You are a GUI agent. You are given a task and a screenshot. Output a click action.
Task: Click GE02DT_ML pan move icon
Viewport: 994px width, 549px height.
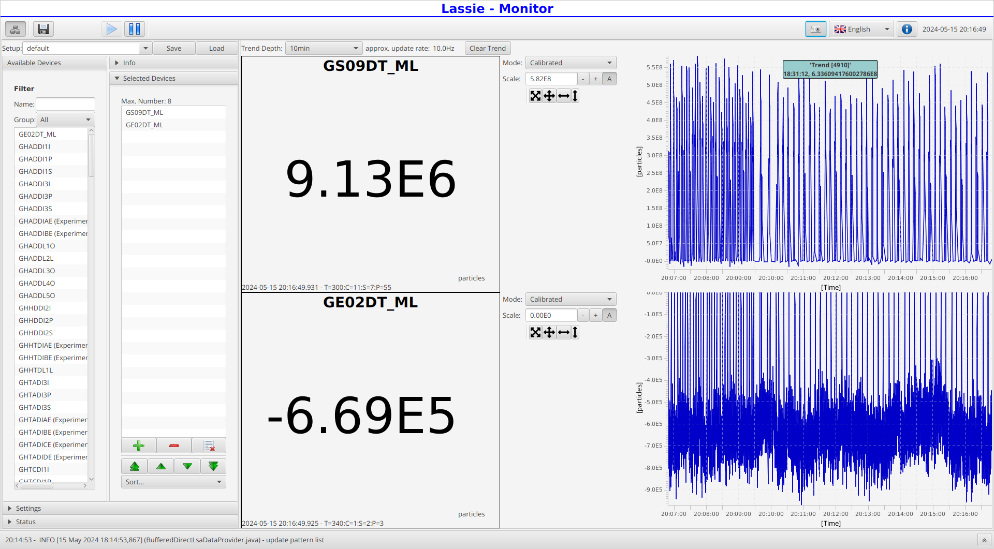pyautogui.click(x=549, y=332)
